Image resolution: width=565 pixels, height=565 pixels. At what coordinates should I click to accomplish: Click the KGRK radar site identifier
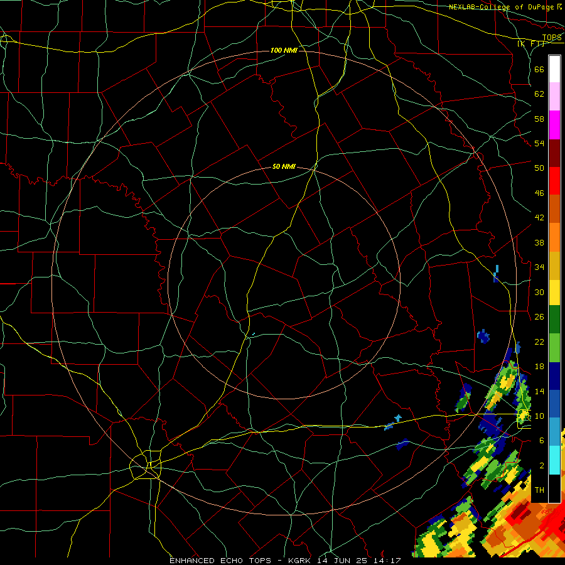click(x=300, y=561)
